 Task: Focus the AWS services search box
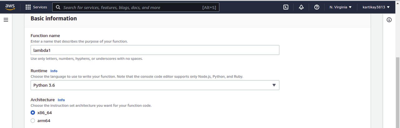[131, 7]
